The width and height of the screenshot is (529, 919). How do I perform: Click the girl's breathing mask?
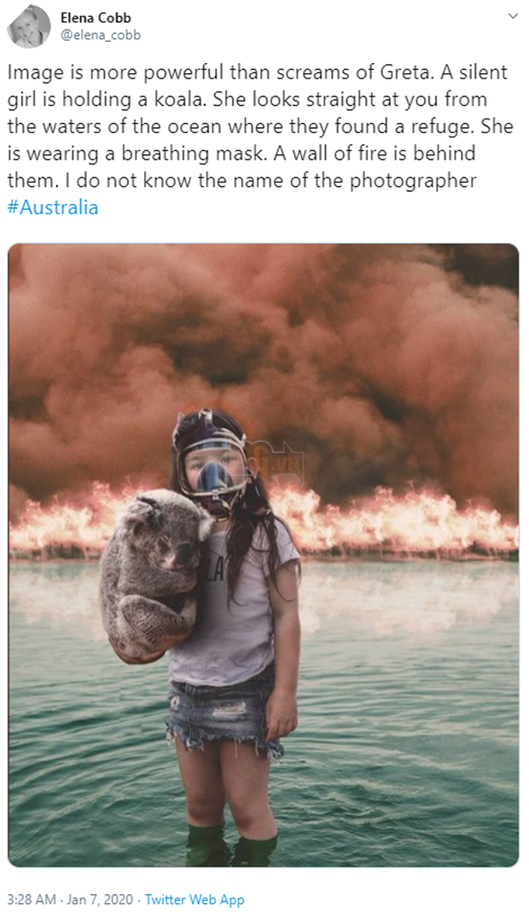point(214,468)
